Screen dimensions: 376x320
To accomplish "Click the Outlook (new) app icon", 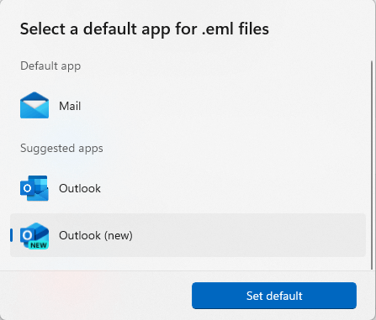I will tap(34, 235).
